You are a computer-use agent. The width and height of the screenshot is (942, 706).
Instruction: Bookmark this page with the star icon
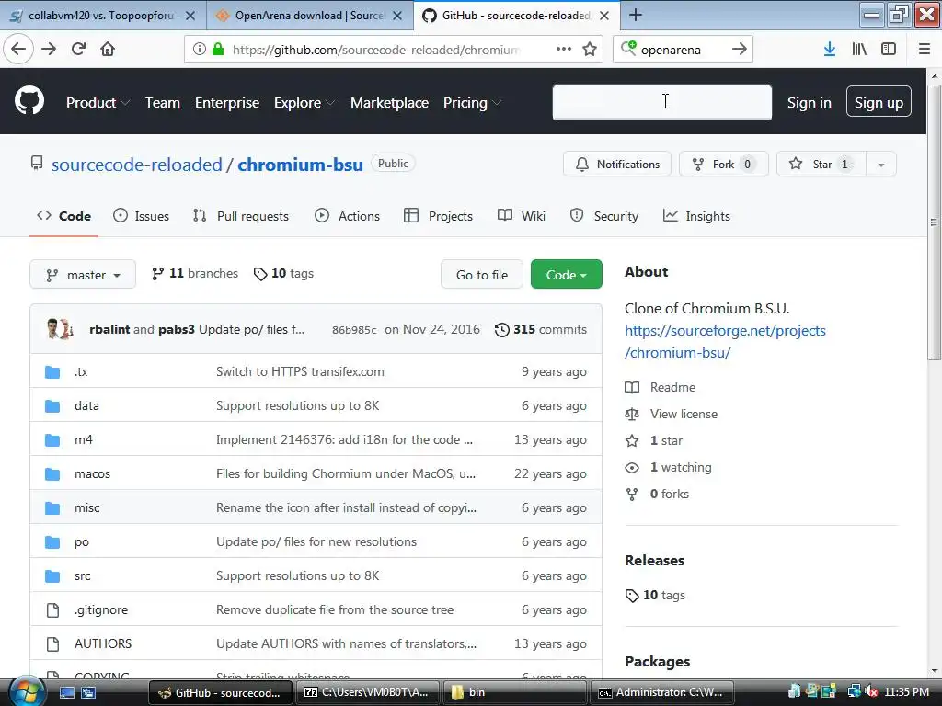pyautogui.click(x=590, y=49)
